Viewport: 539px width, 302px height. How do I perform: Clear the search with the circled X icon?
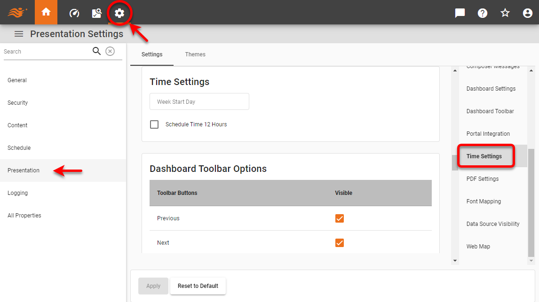(110, 51)
